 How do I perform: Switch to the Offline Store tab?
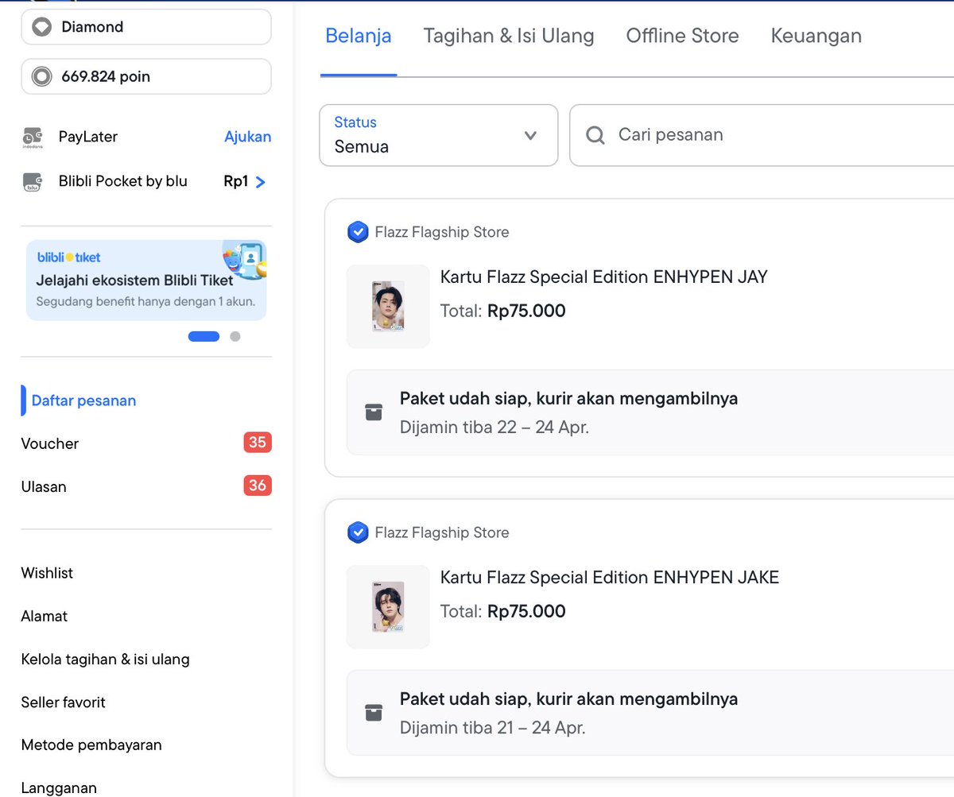[683, 36]
